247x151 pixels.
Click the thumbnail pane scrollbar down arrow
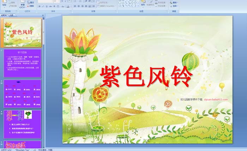pyautogui.click(x=44, y=147)
